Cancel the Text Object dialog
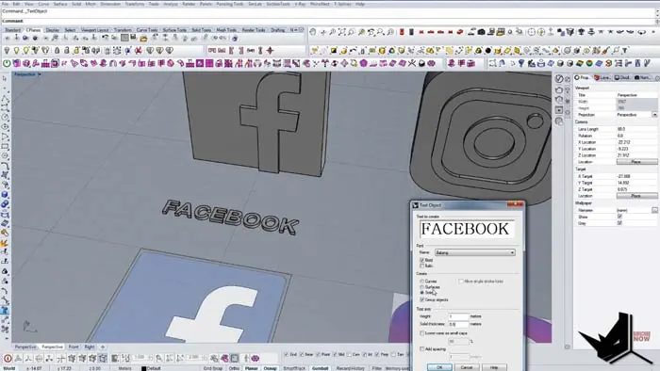 click(467, 367)
